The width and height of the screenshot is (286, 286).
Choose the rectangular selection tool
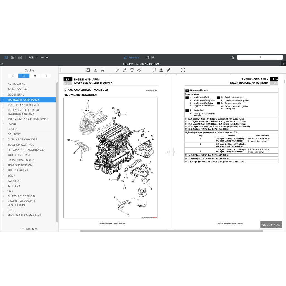183,70
